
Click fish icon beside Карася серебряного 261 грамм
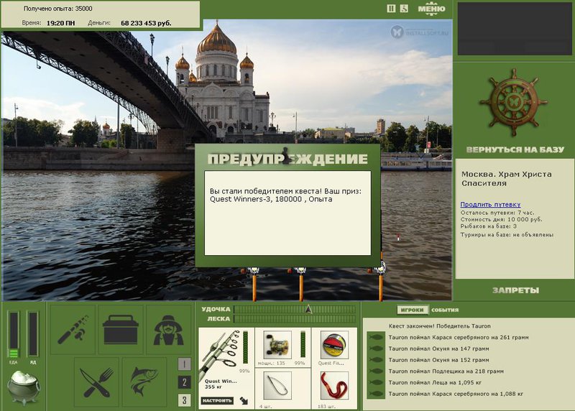[x=376, y=337]
